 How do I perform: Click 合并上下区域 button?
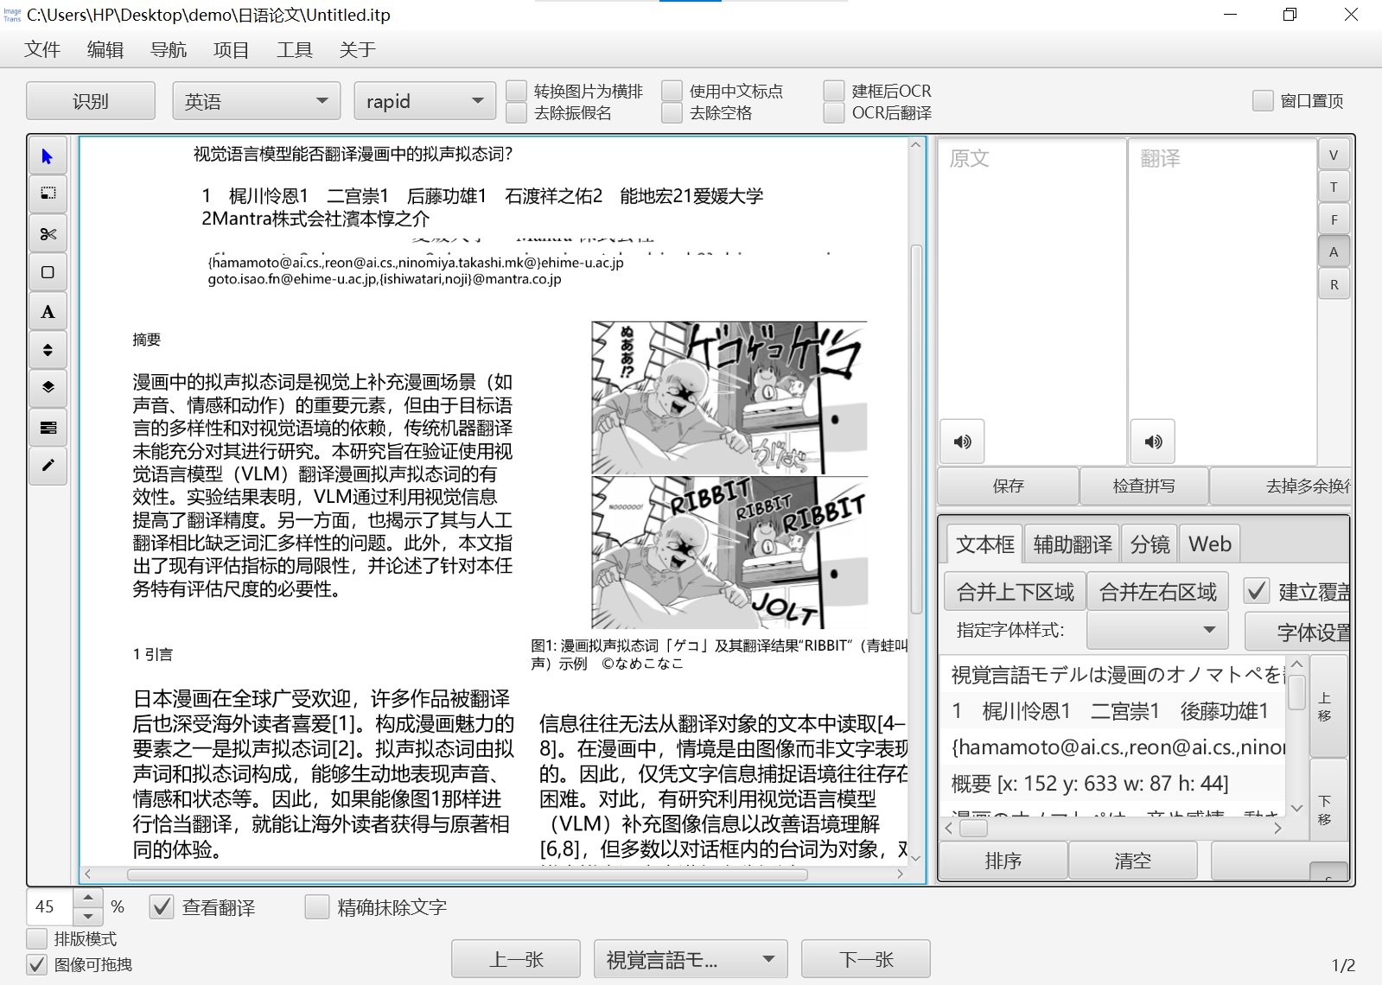point(1015,592)
